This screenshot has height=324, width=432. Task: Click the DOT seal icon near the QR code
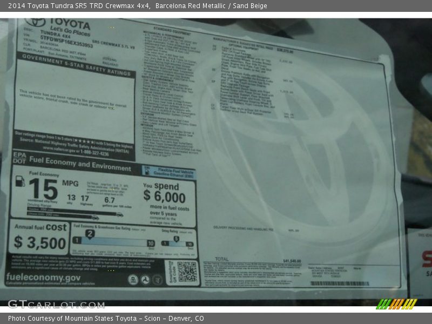pos(145,280)
